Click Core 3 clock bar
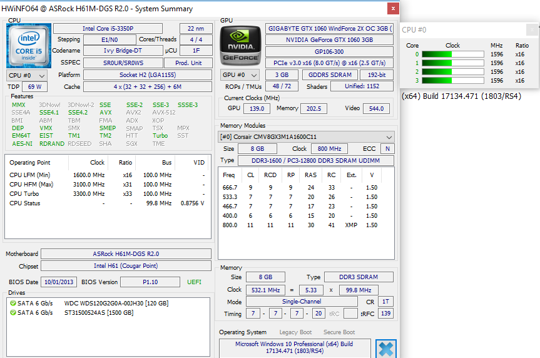This screenshot has width=540, height=358. click(453, 81)
